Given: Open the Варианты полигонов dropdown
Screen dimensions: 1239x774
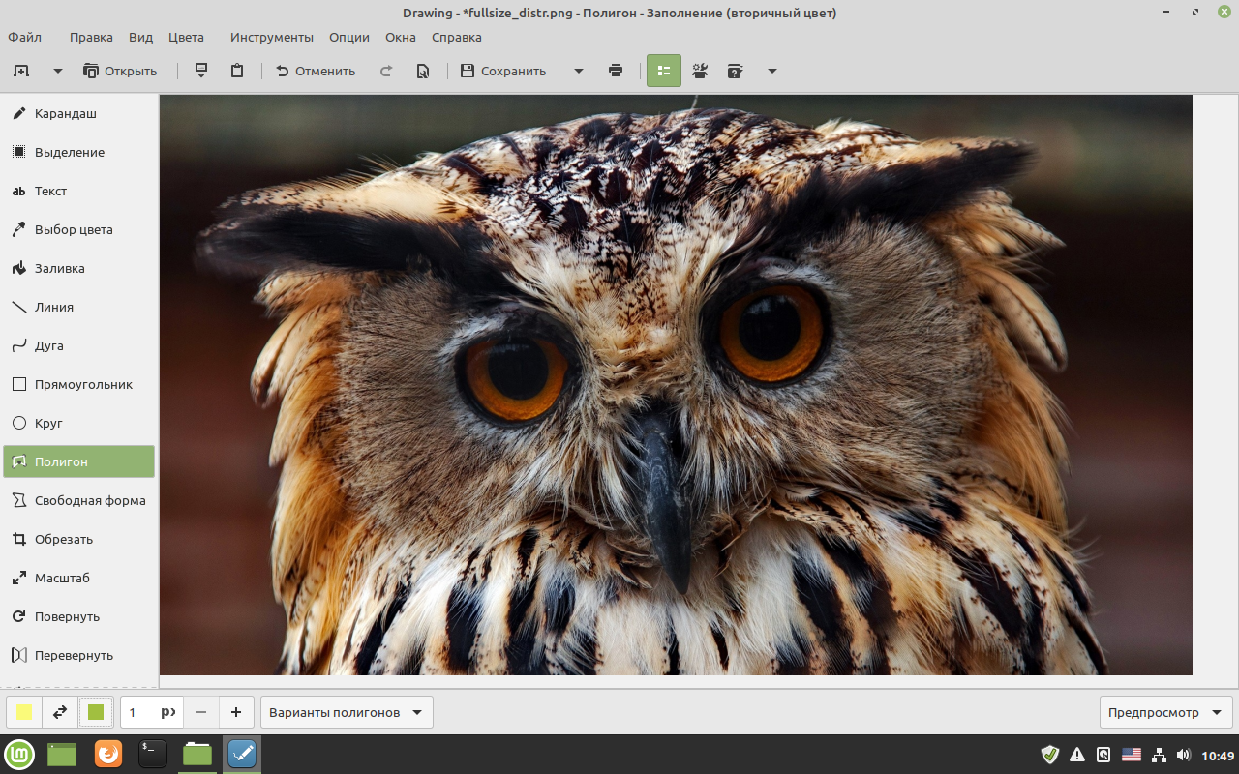Looking at the screenshot, I should point(346,711).
